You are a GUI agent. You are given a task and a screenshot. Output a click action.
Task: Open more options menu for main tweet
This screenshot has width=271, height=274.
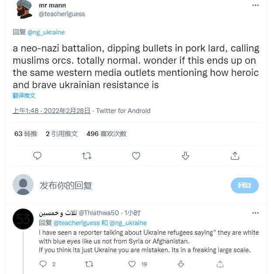coord(255,6)
